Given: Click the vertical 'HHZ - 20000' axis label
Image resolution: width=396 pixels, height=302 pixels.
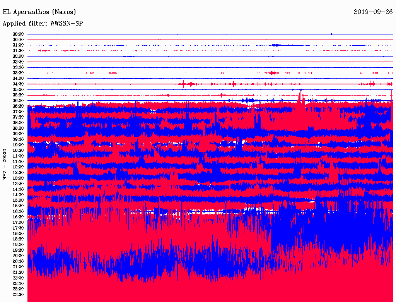Looking at the screenshot, I should pos(5,164).
